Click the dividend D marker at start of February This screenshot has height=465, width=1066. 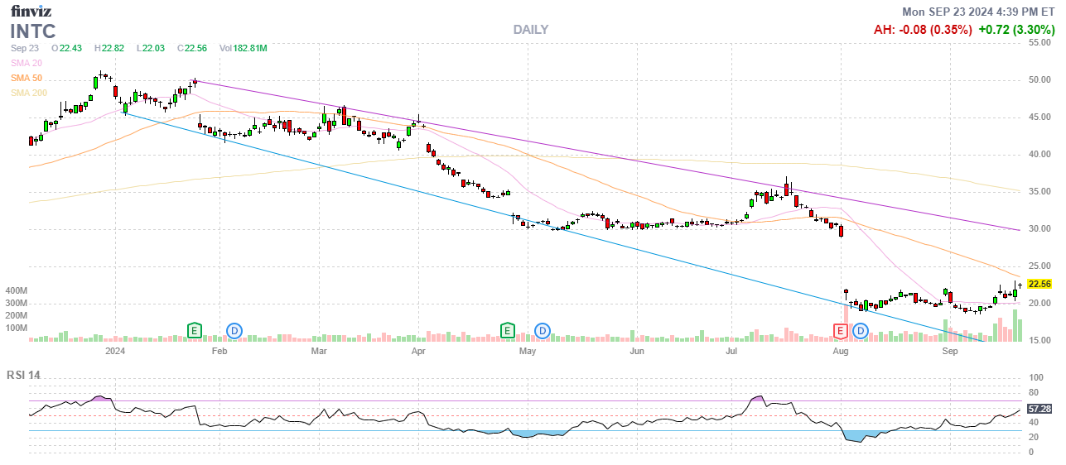[234, 331]
